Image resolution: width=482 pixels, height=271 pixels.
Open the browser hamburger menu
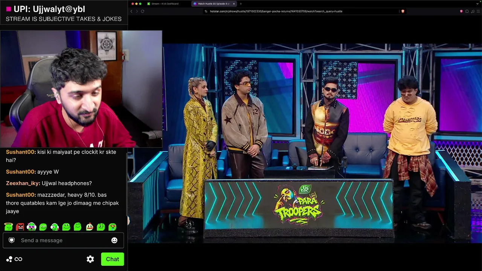tap(478, 11)
